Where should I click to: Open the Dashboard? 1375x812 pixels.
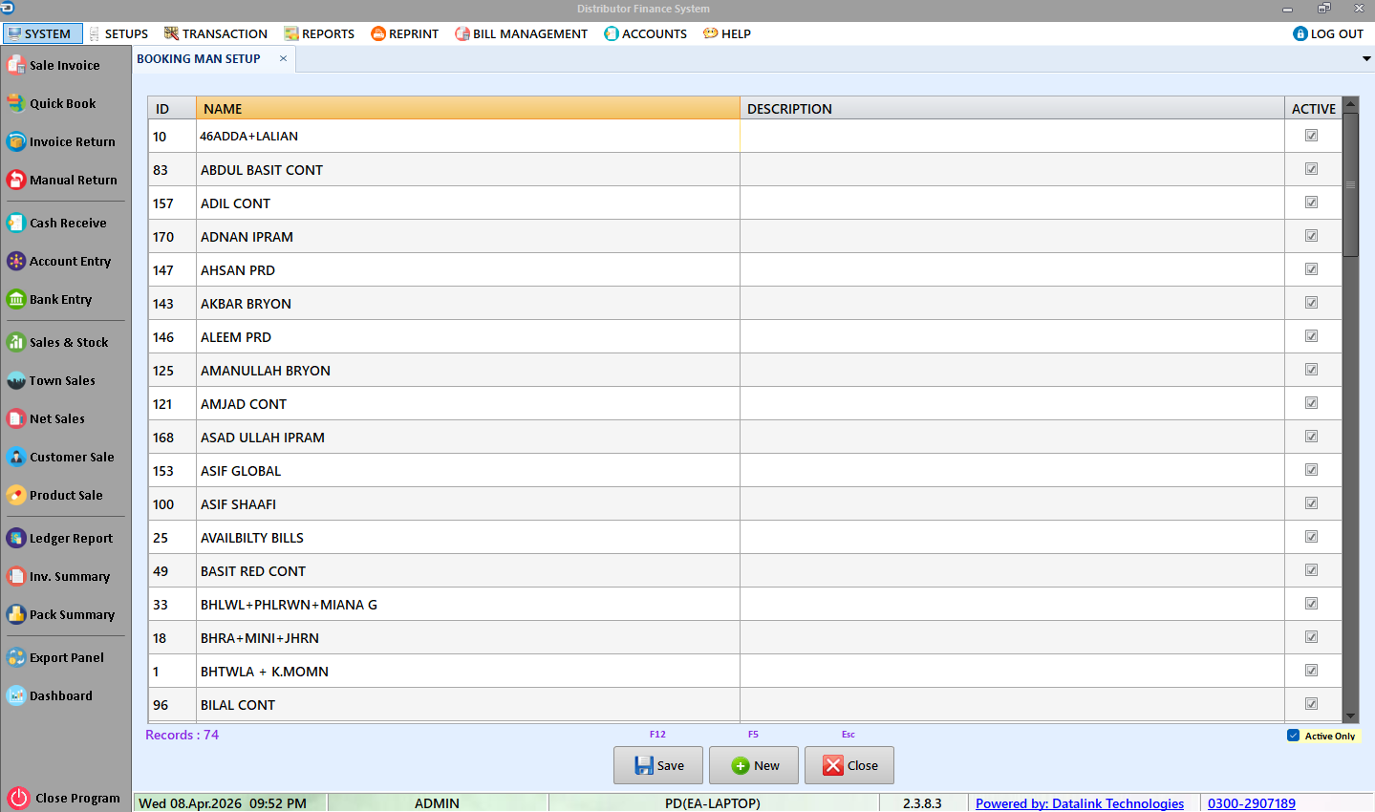50,695
